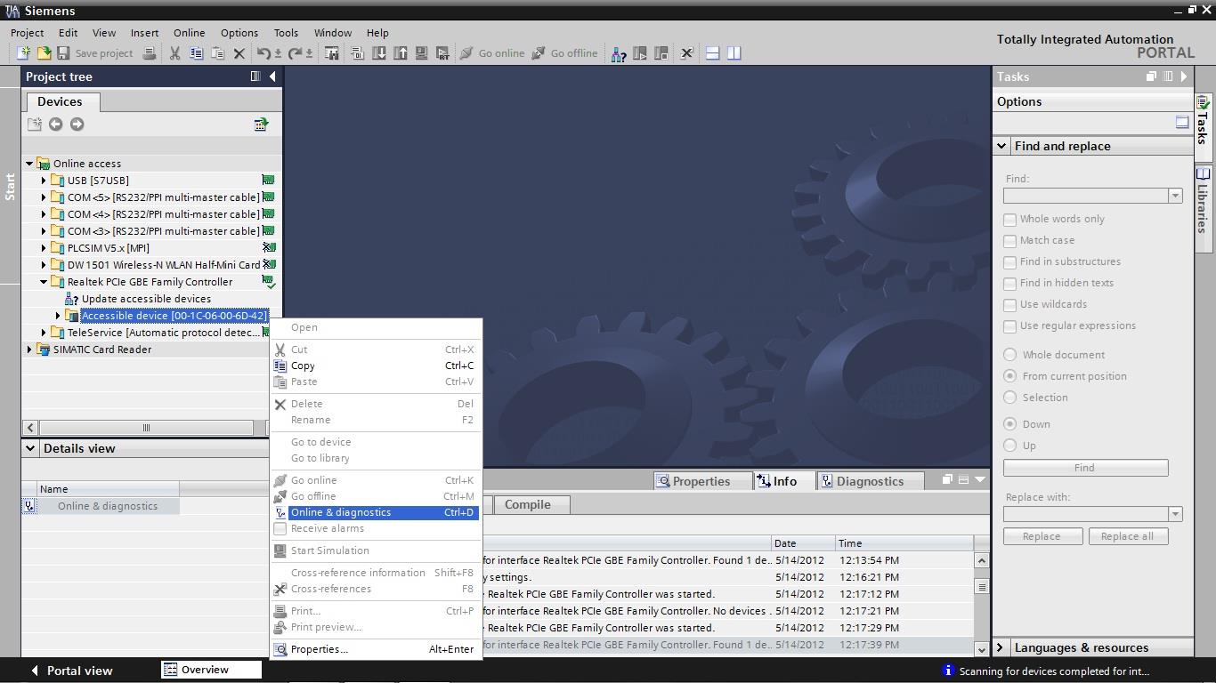Click the Undo arrow in the toolbar

[263, 53]
